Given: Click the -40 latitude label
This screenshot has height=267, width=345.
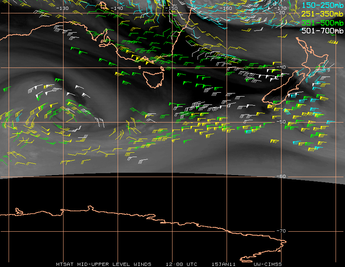Looking at the screenshot, I should pyautogui.click(x=281, y=67).
